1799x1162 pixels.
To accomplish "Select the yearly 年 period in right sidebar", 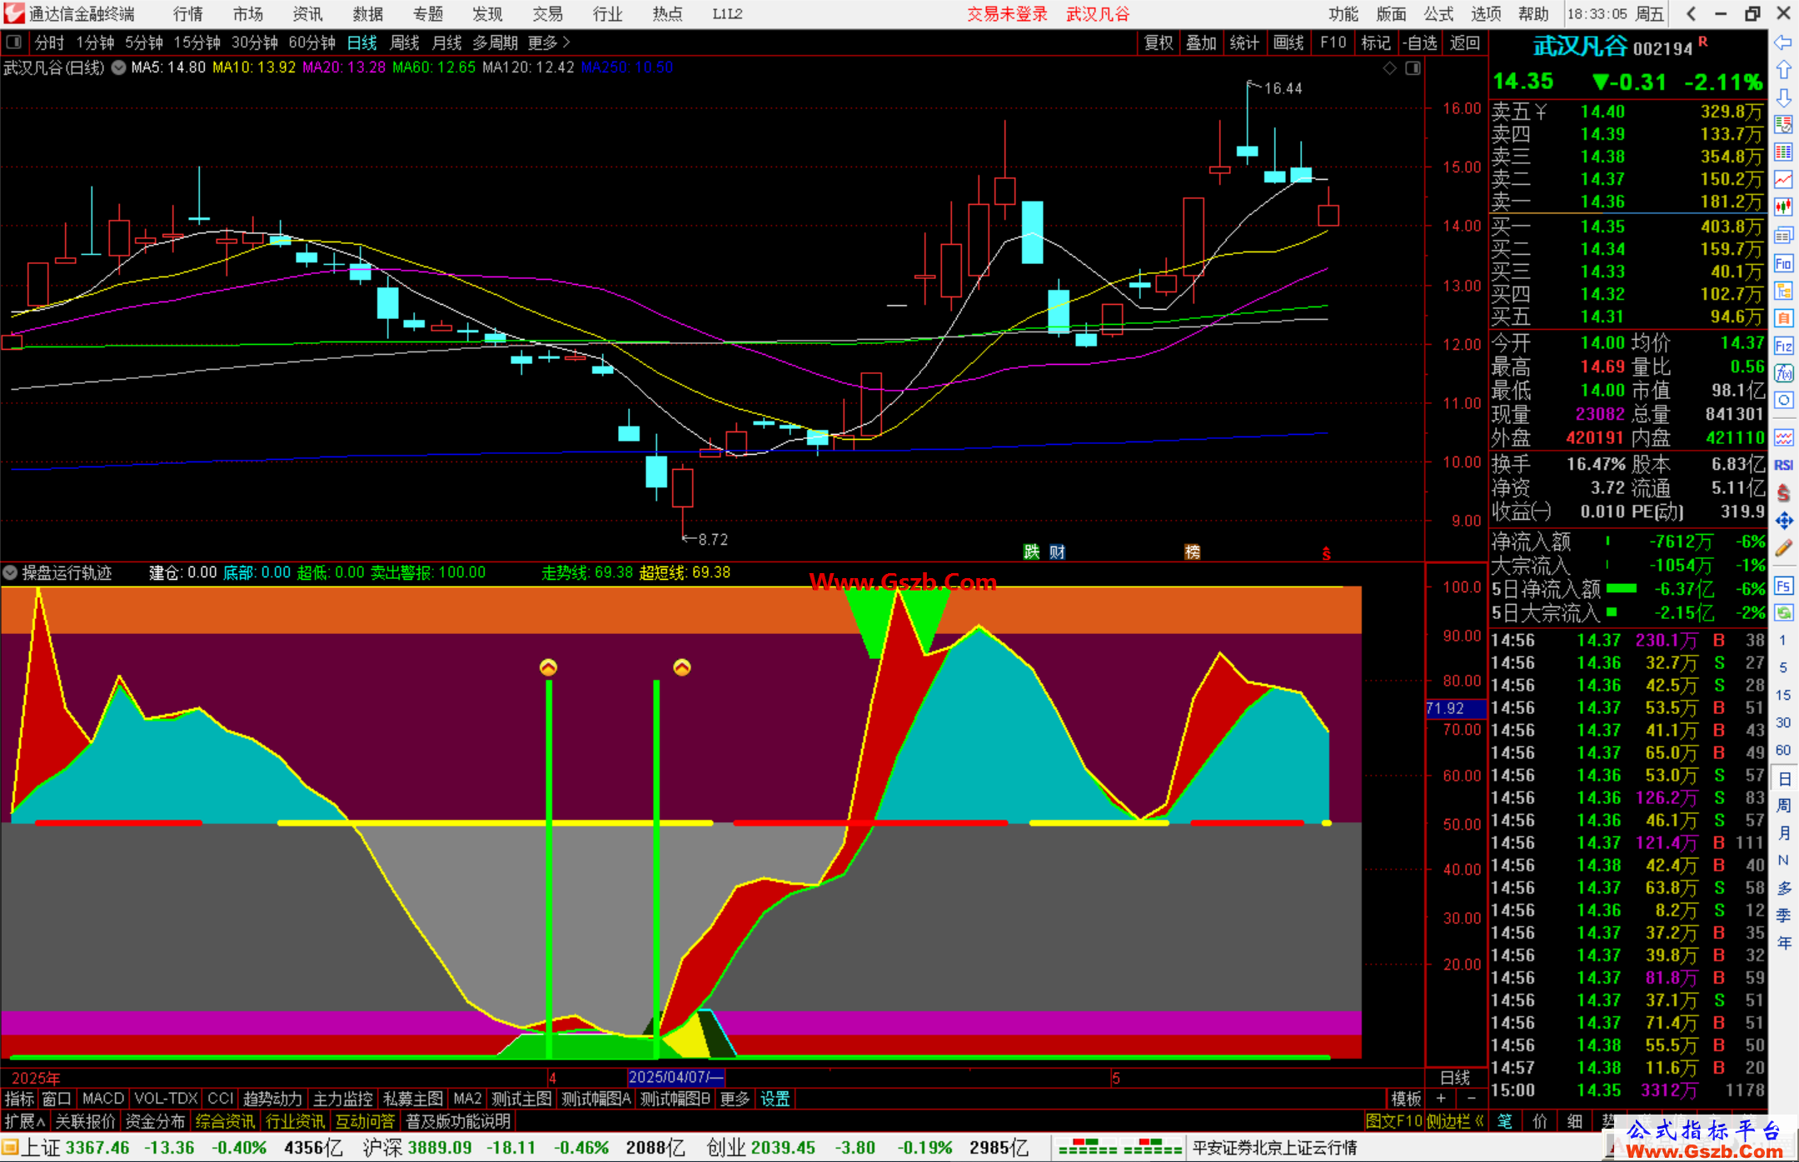I will 1783,943.
